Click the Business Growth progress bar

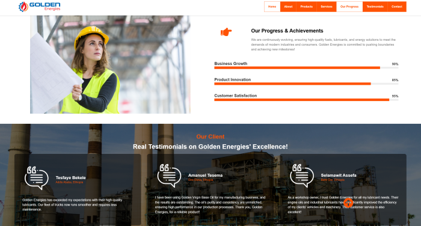(306, 68)
